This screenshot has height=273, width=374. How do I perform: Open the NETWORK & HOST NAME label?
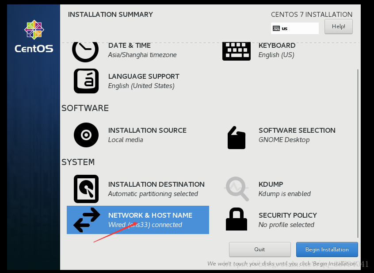click(150, 215)
